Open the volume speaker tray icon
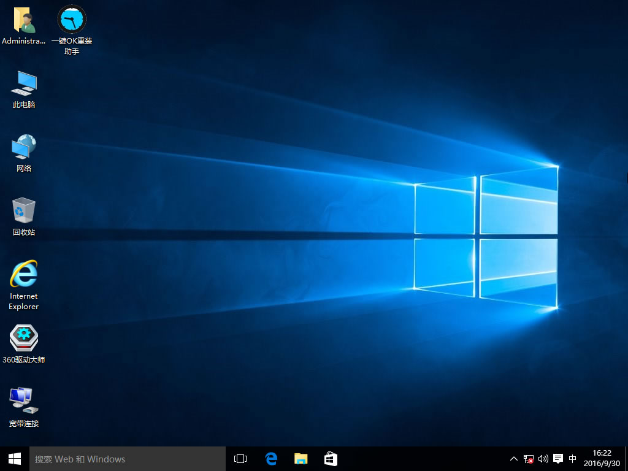This screenshot has width=628, height=471. click(543, 459)
